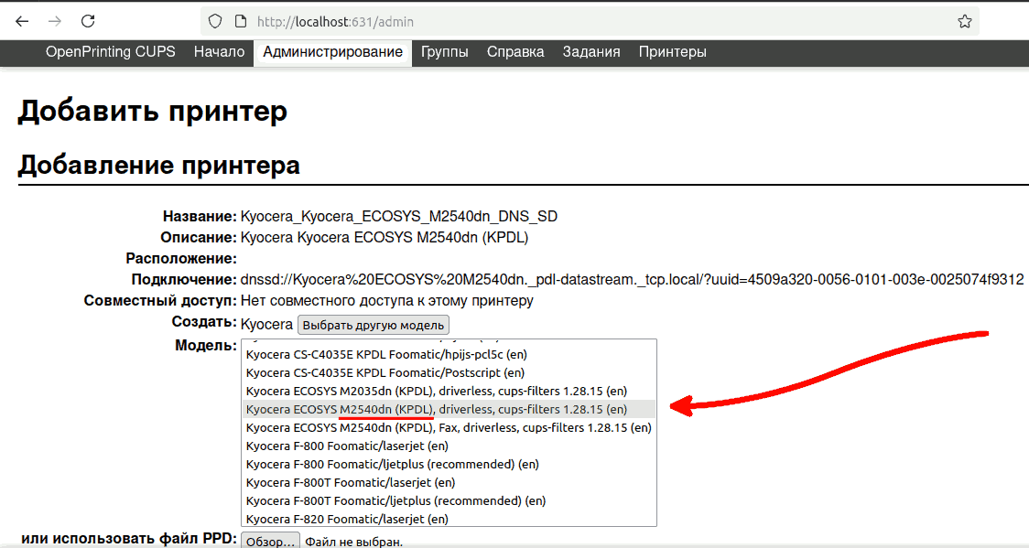Go back with the browser back arrow
The width and height of the screenshot is (1029, 548).
point(22,22)
